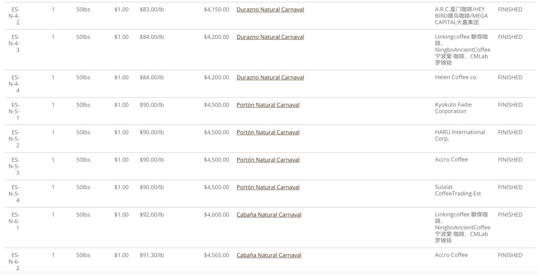Open Portón Natural Carnaval link for Kyokuto Fadie row
The height and width of the screenshot is (275, 538).
(268, 105)
